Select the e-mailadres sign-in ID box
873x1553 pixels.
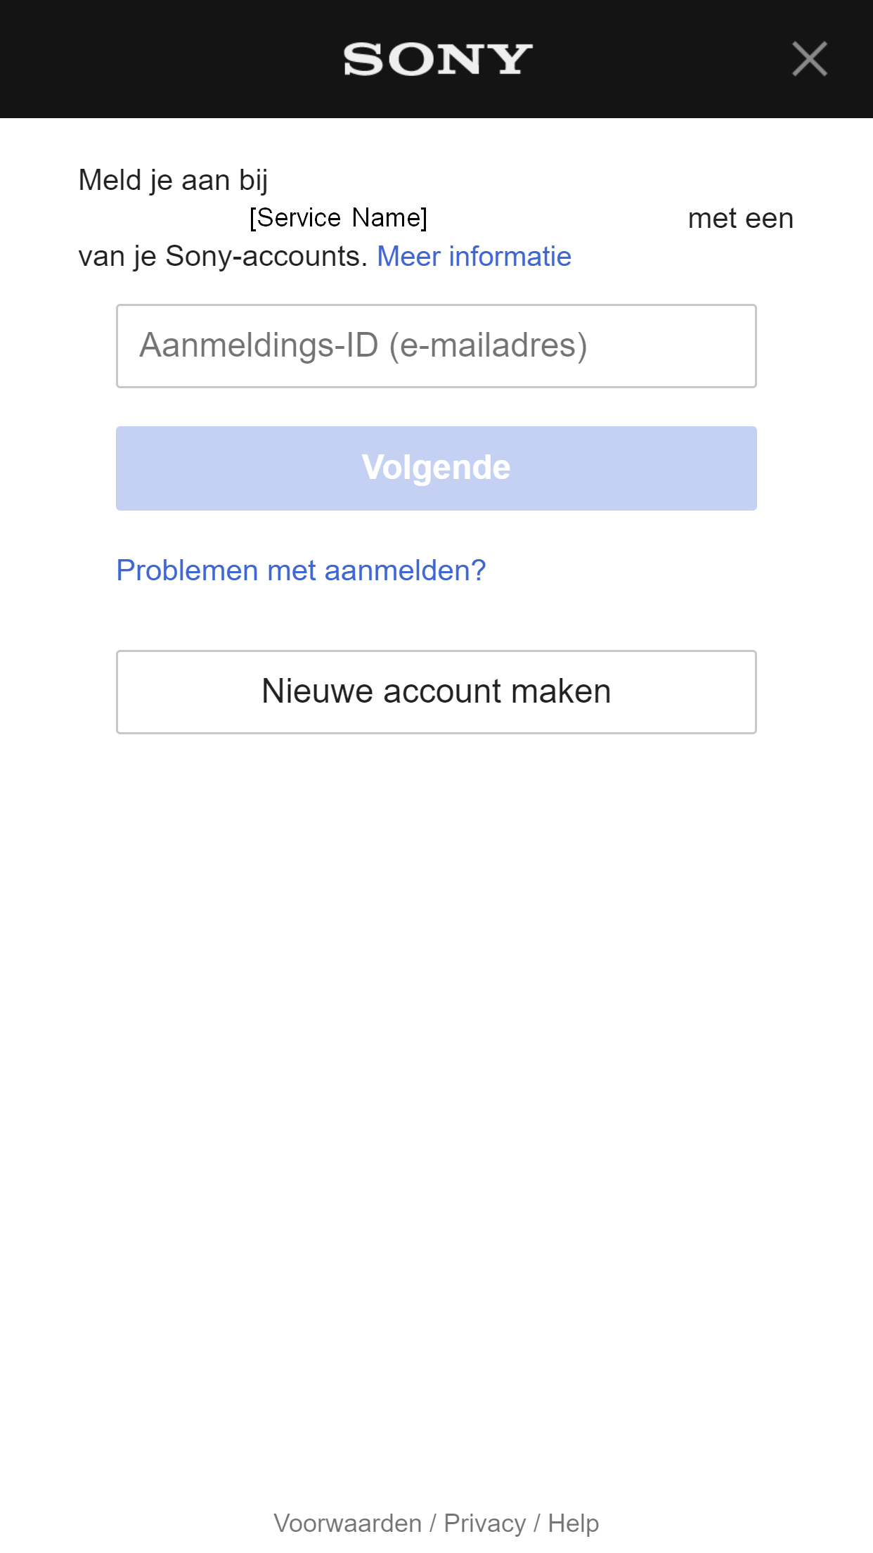pyautogui.click(x=436, y=346)
